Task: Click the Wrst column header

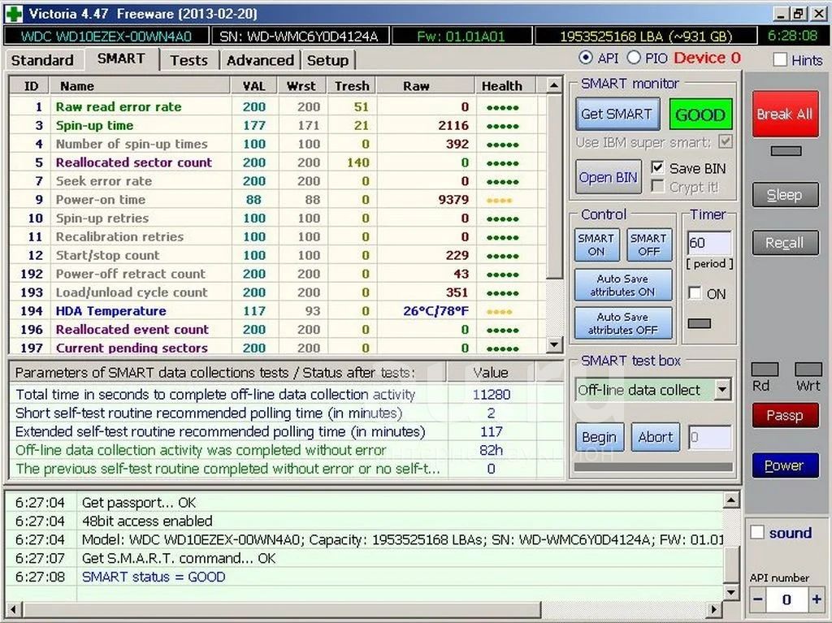Action: point(301,85)
